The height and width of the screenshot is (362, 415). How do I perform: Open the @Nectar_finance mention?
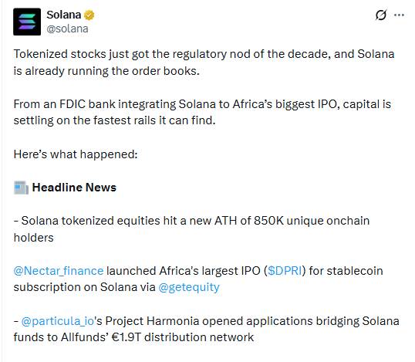coord(59,271)
